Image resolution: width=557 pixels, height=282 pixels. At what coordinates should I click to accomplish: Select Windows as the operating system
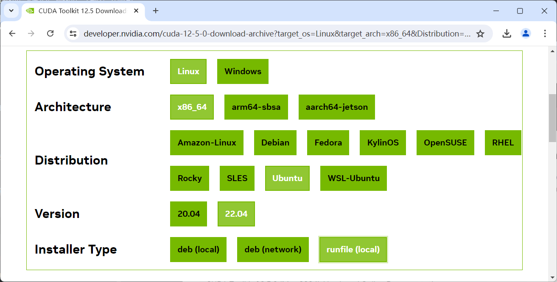[243, 71]
